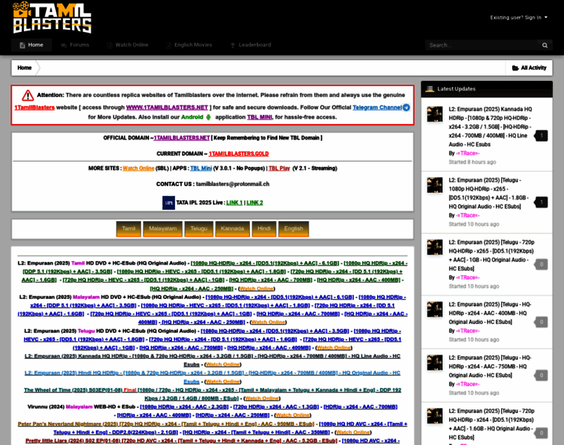Open L2 Empuraan Telugu 750MB sidebar post
The image size is (564, 445).
tap(490, 366)
